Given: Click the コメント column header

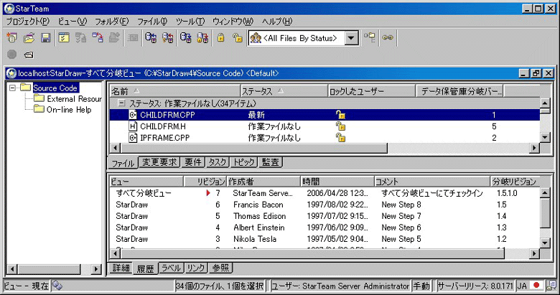Looking at the screenshot, I should pos(431,182).
